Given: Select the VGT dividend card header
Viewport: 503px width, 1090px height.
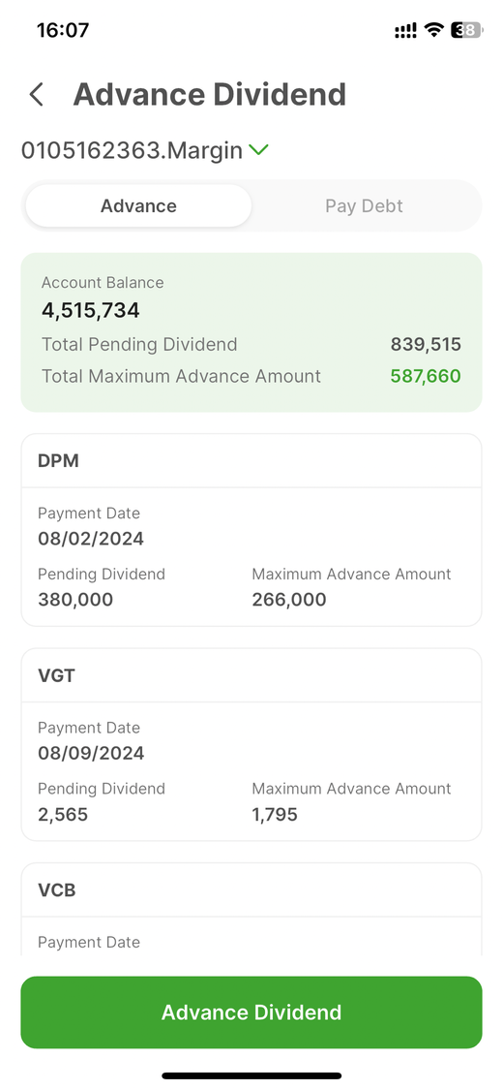Looking at the screenshot, I should 251,675.
